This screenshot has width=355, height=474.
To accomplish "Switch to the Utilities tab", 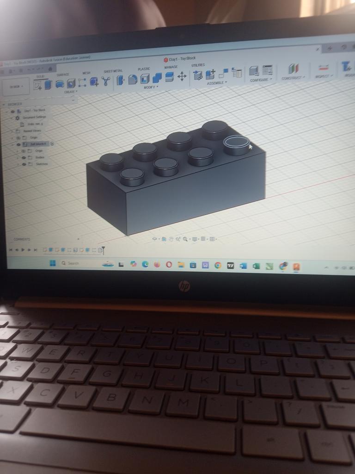I will tap(198, 65).
